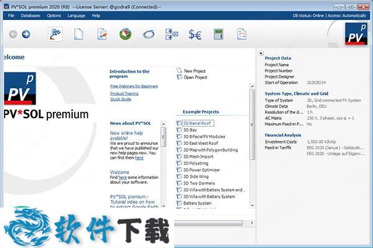Click the Climate Data value Berlin, DEU
The height and width of the screenshot is (248, 373).
click(316, 106)
